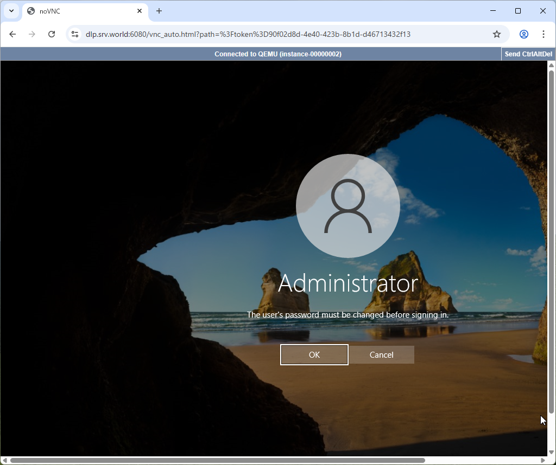Screen dimensions: 556x465
Task: Select the noVNC browser tab
Action: point(85,11)
